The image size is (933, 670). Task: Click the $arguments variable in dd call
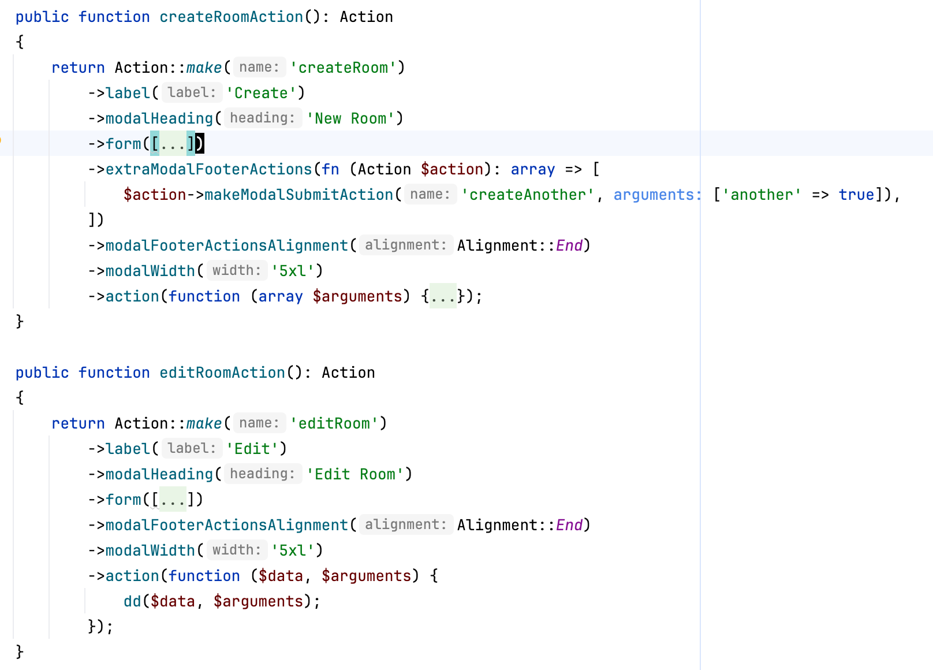pyautogui.click(x=258, y=601)
